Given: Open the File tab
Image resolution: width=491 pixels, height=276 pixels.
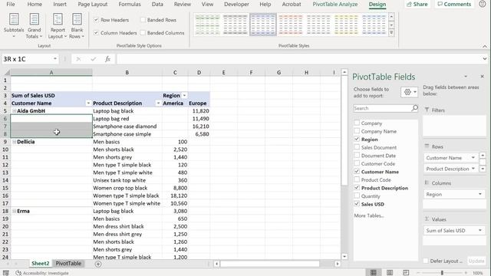Looking at the screenshot, I should pyautogui.click(x=11, y=4).
